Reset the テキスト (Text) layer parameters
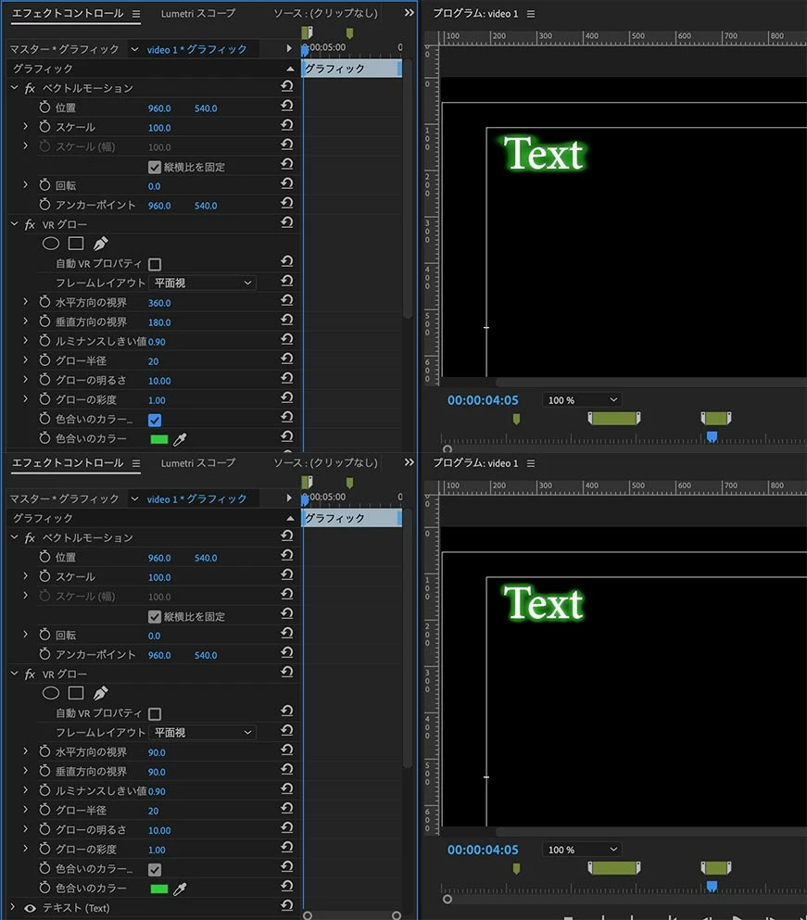The width and height of the screenshot is (807, 920). click(286, 905)
